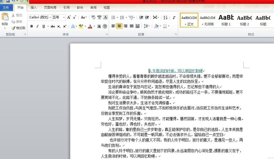Apply distributed alignment to paragraph

pyautogui.click(x=138, y=26)
